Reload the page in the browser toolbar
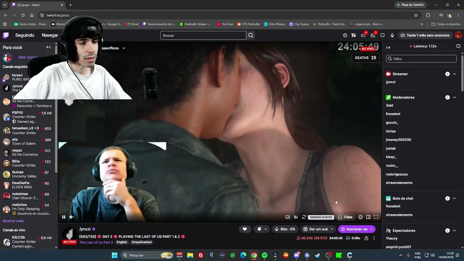This screenshot has width=464, height=261. pos(23,15)
